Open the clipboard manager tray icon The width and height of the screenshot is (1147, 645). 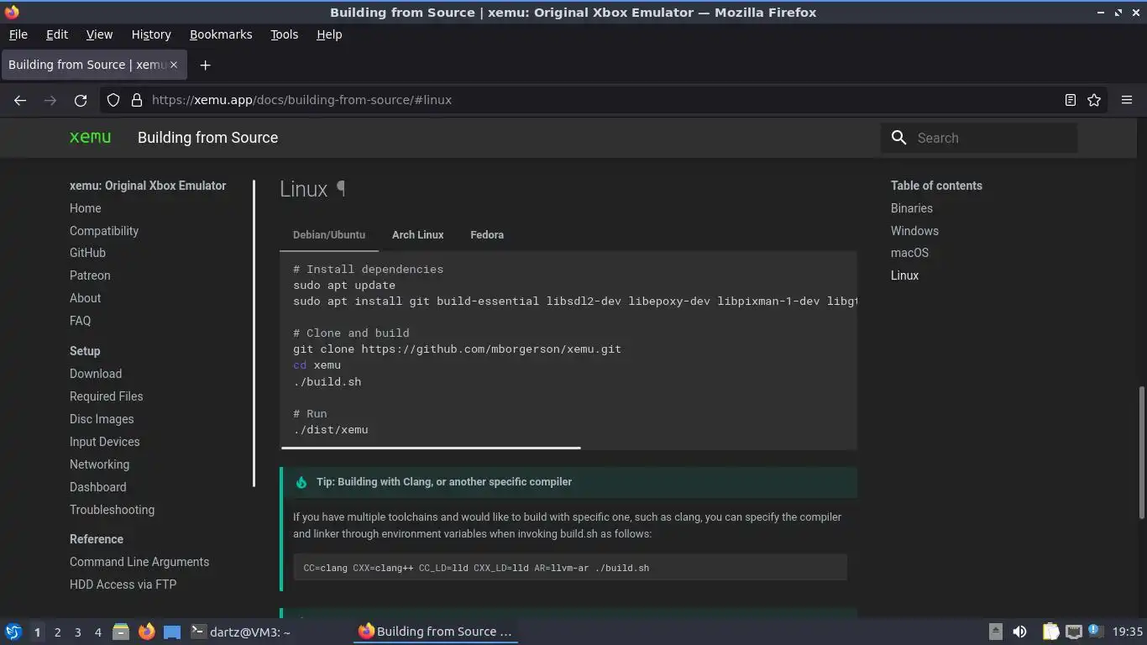coord(1050,632)
